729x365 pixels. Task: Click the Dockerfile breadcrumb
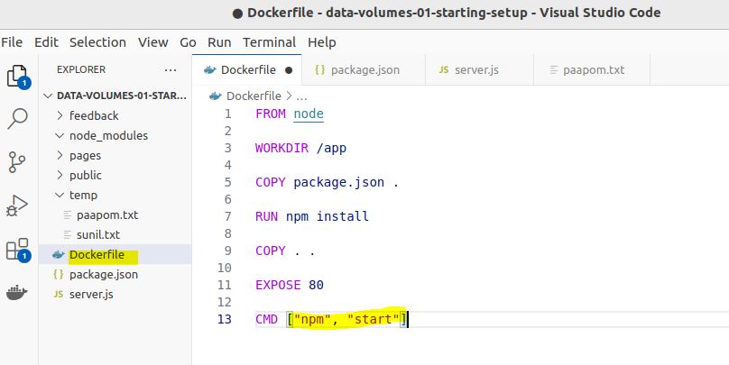point(254,95)
